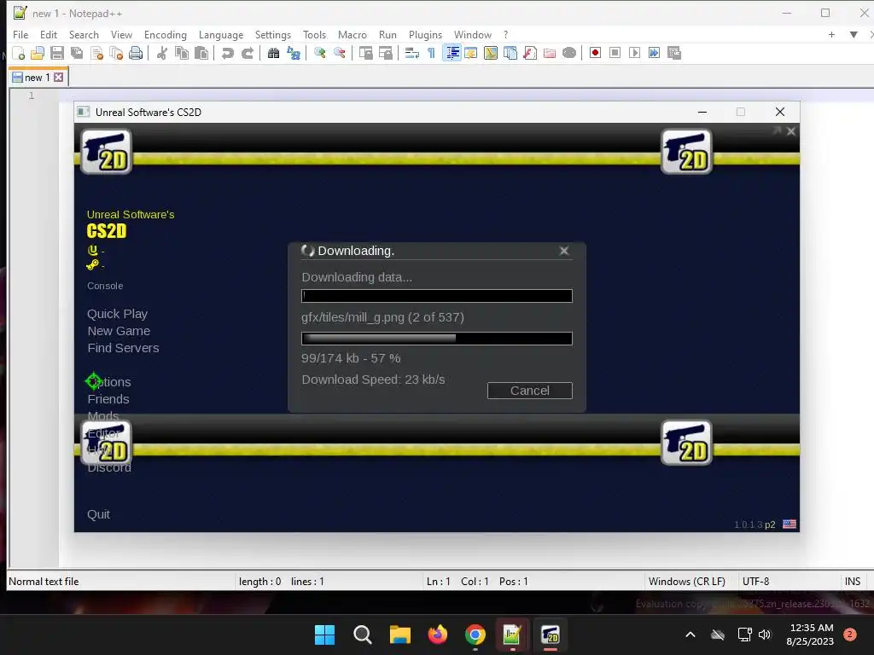Open Find with the binoculars icon
This screenshot has height=655, width=874.
274,53
